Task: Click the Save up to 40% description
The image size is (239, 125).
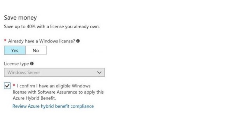Action: tap(52, 26)
